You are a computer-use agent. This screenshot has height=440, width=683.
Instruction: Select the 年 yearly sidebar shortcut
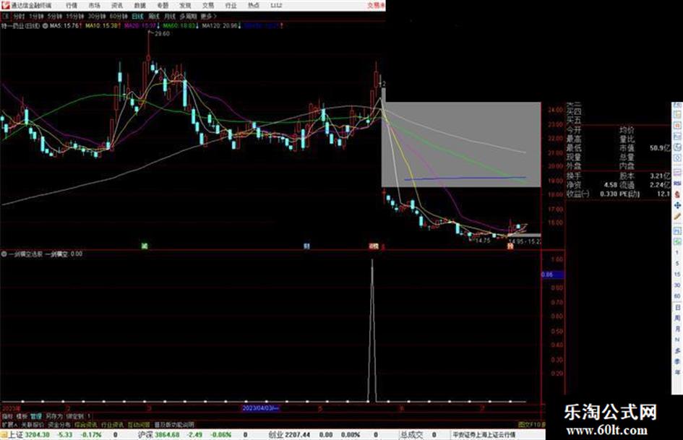tap(677, 373)
